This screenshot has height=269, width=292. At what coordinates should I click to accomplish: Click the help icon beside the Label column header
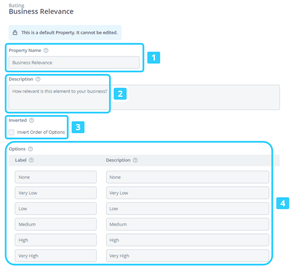32,160
